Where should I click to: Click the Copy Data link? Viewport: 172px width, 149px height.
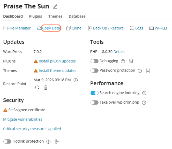click(x=51, y=28)
